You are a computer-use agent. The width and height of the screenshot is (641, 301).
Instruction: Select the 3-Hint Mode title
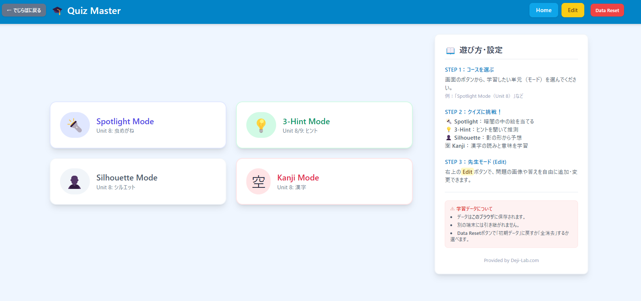coord(306,121)
